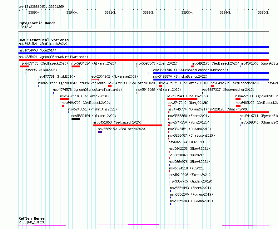Open label nsv5598303 (Ebert2021)

[x=157, y=63]
